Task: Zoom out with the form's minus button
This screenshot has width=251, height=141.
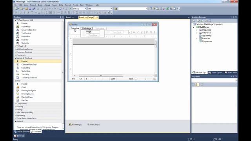Action: pos(136,79)
